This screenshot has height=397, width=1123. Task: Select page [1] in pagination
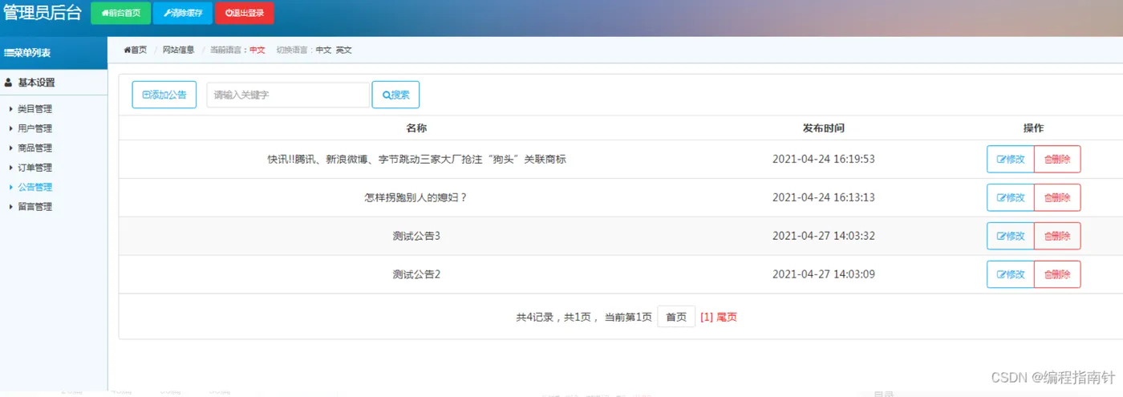[x=707, y=317]
